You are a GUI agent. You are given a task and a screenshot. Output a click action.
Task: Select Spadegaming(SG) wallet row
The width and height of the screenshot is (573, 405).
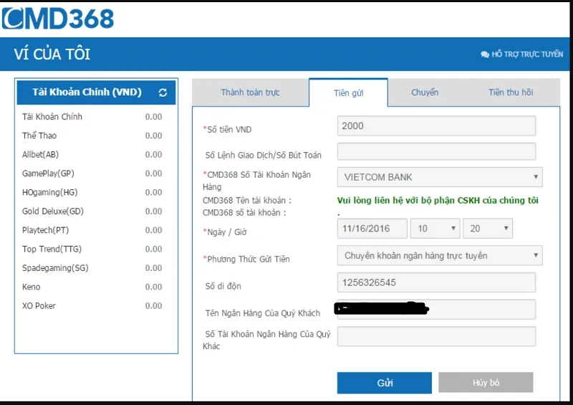(x=92, y=268)
